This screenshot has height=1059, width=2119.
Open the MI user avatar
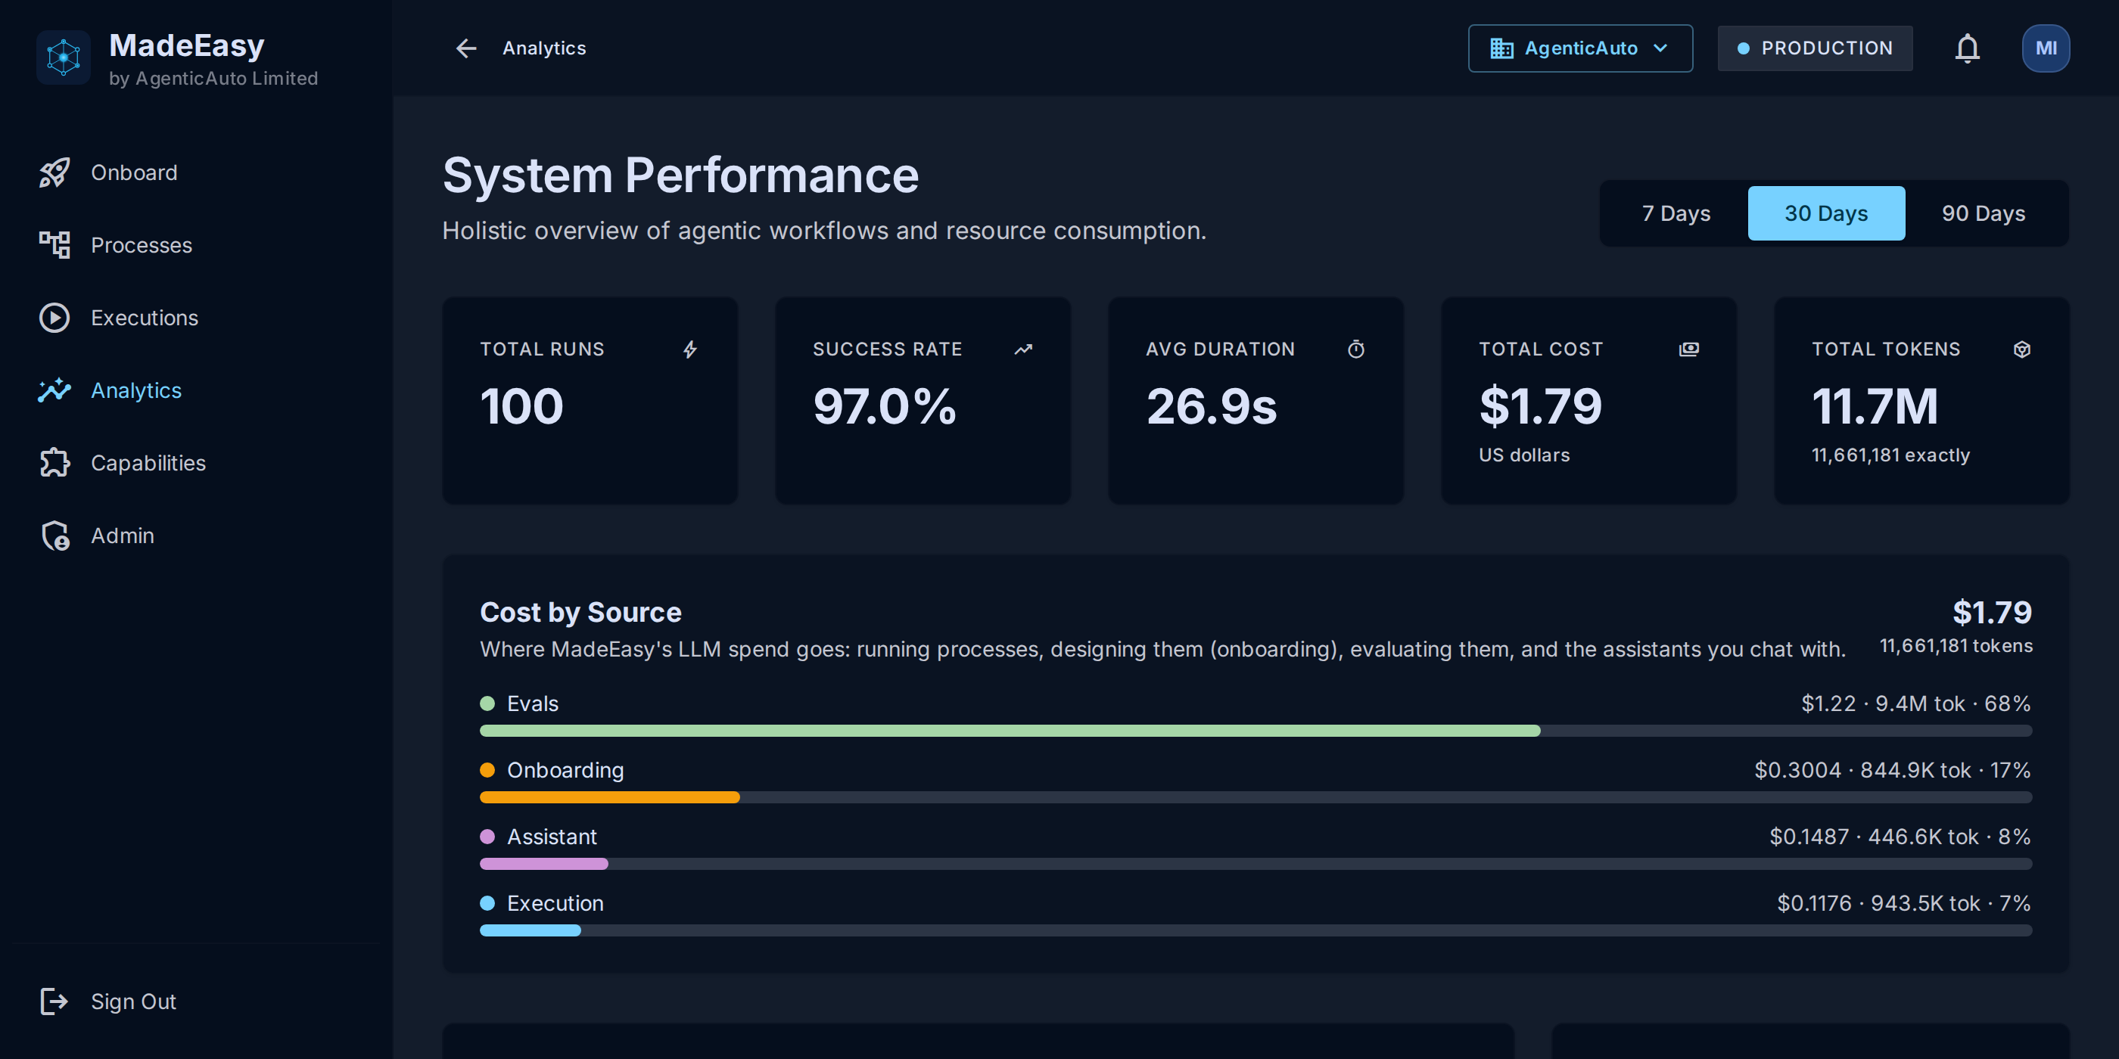point(2046,48)
